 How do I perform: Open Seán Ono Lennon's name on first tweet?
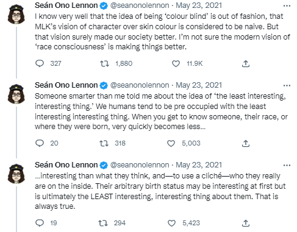(x=66, y=5)
